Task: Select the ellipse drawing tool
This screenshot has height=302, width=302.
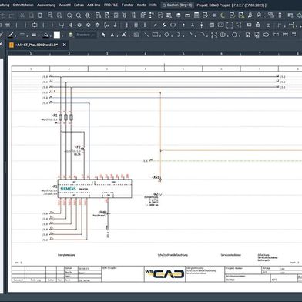Action: pos(267,35)
